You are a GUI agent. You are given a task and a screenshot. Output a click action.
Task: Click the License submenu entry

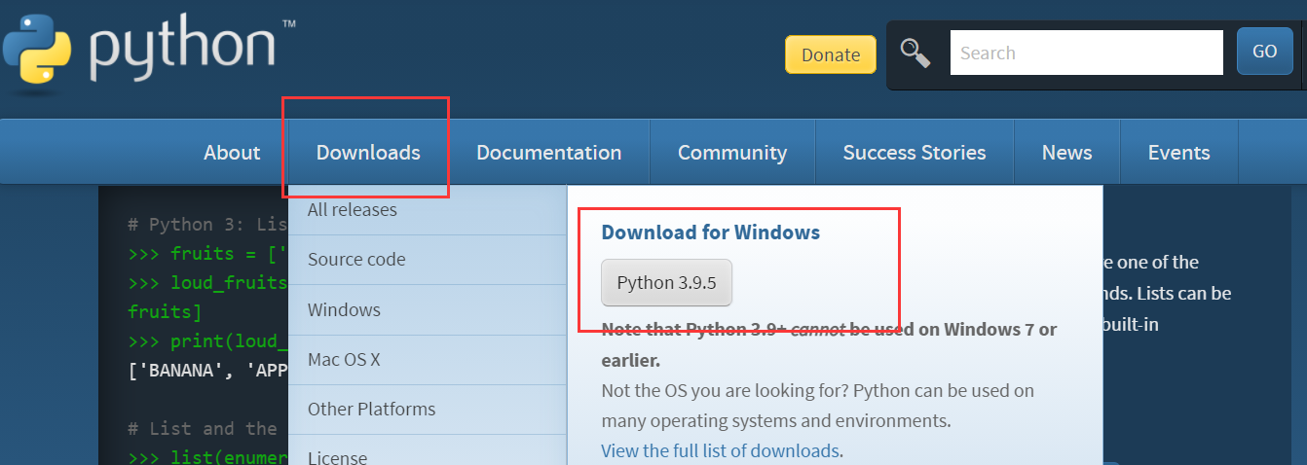pyautogui.click(x=337, y=457)
